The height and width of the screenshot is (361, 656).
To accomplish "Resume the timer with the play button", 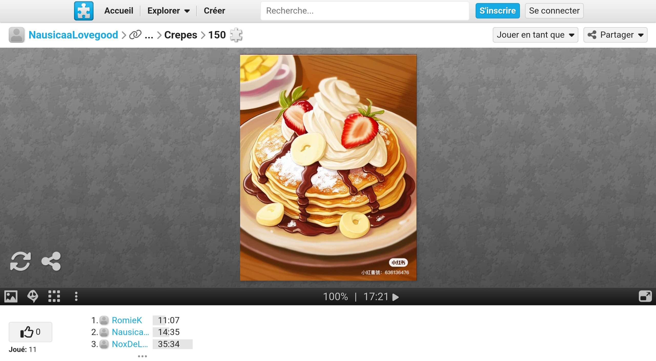I will (395, 297).
